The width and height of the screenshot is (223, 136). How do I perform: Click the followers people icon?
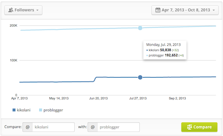[x=11, y=10]
